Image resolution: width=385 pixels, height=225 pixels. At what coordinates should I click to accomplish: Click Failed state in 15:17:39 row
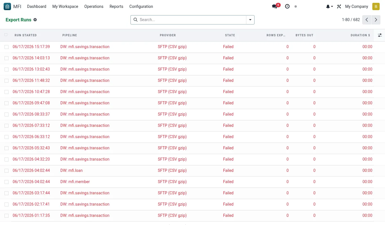tap(228, 47)
